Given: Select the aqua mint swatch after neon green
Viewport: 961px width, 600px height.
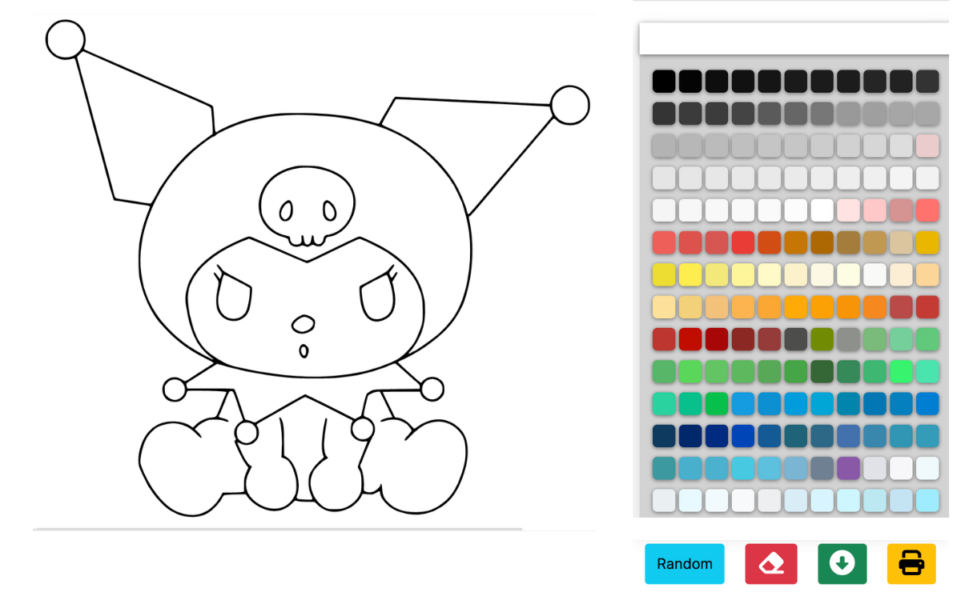Looking at the screenshot, I should coord(927,371).
